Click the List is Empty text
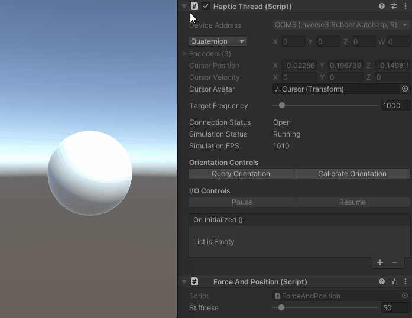Screen dimensions: 412x318 tap(213, 242)
